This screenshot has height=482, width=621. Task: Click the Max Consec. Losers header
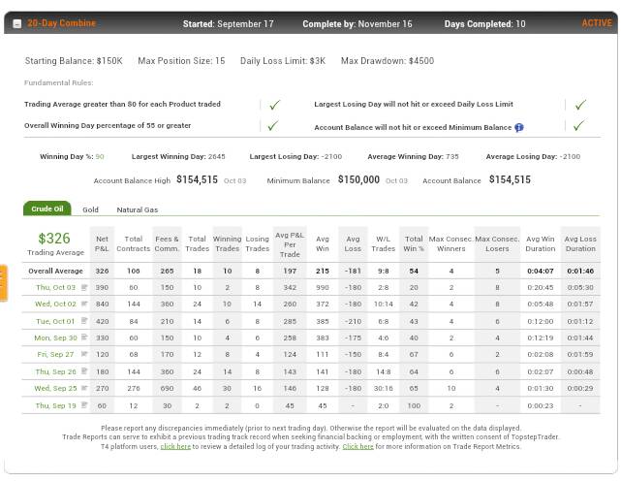497,243
